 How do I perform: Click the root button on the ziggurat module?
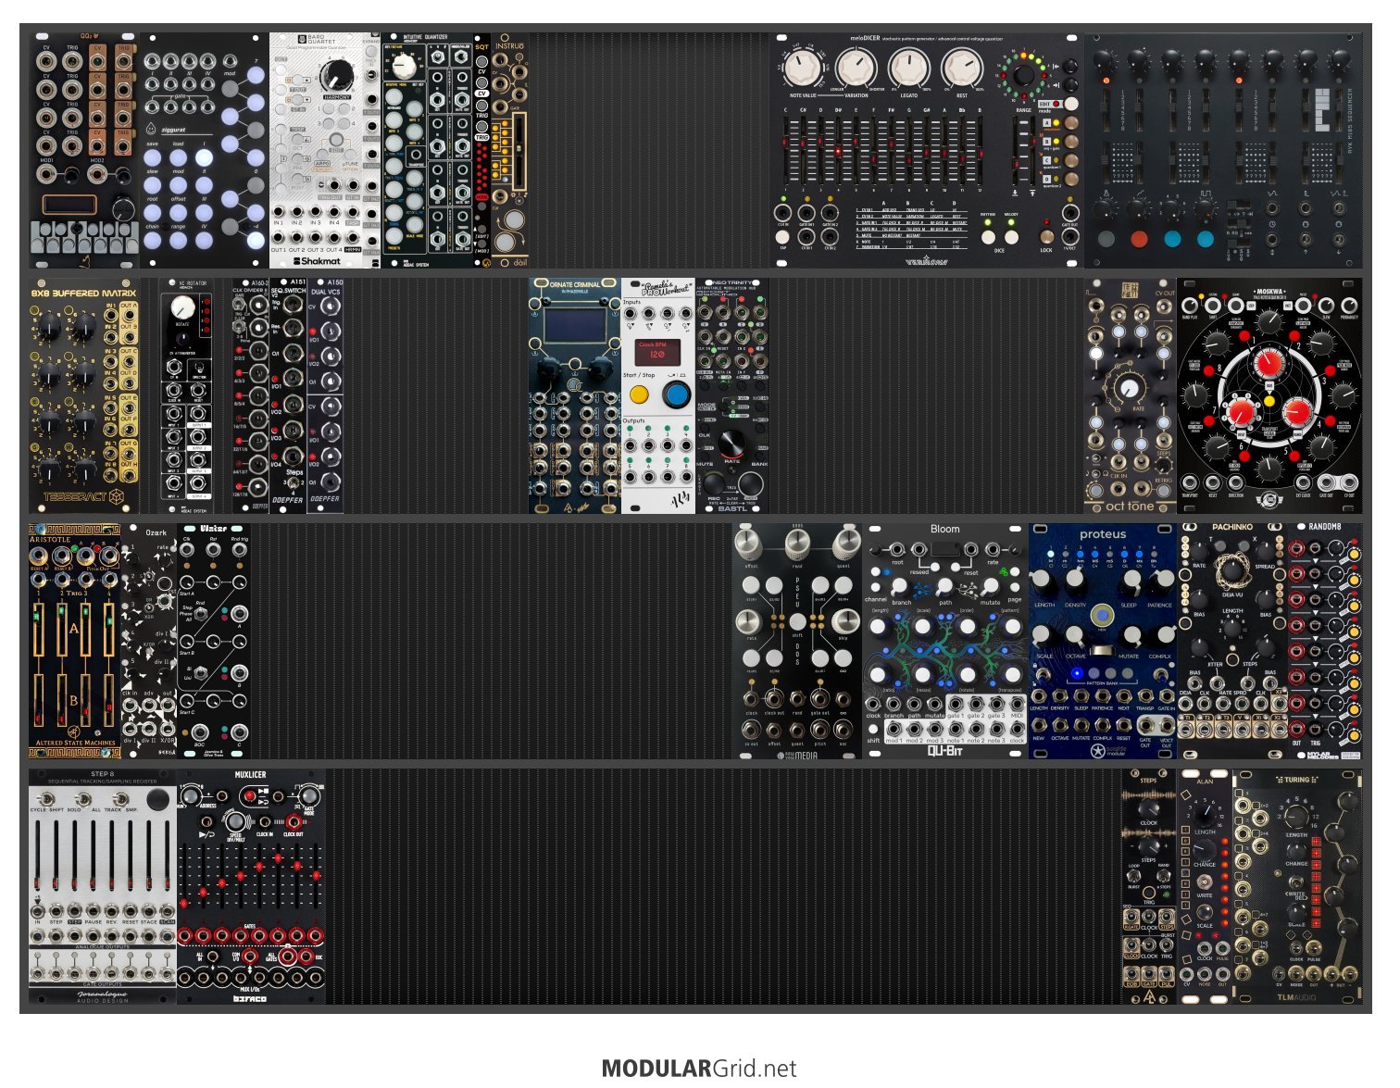[x=153, y=214]
